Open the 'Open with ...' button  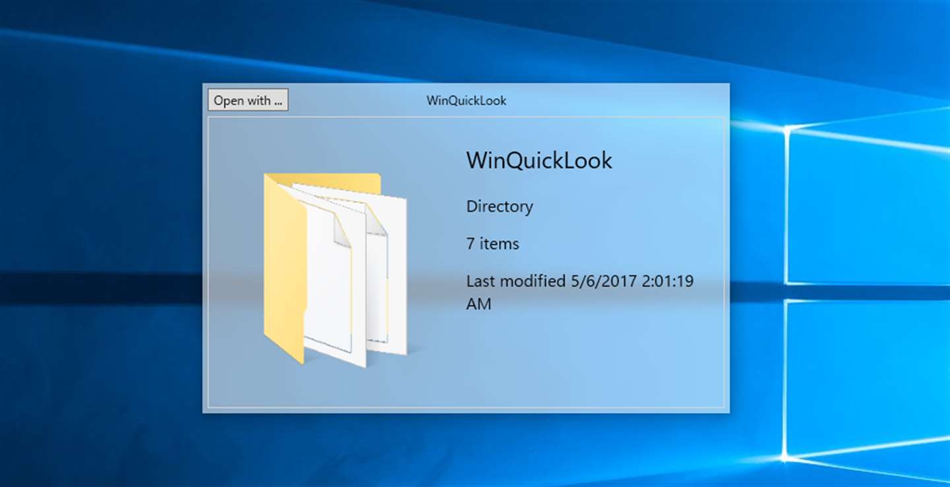coord(248,100)
